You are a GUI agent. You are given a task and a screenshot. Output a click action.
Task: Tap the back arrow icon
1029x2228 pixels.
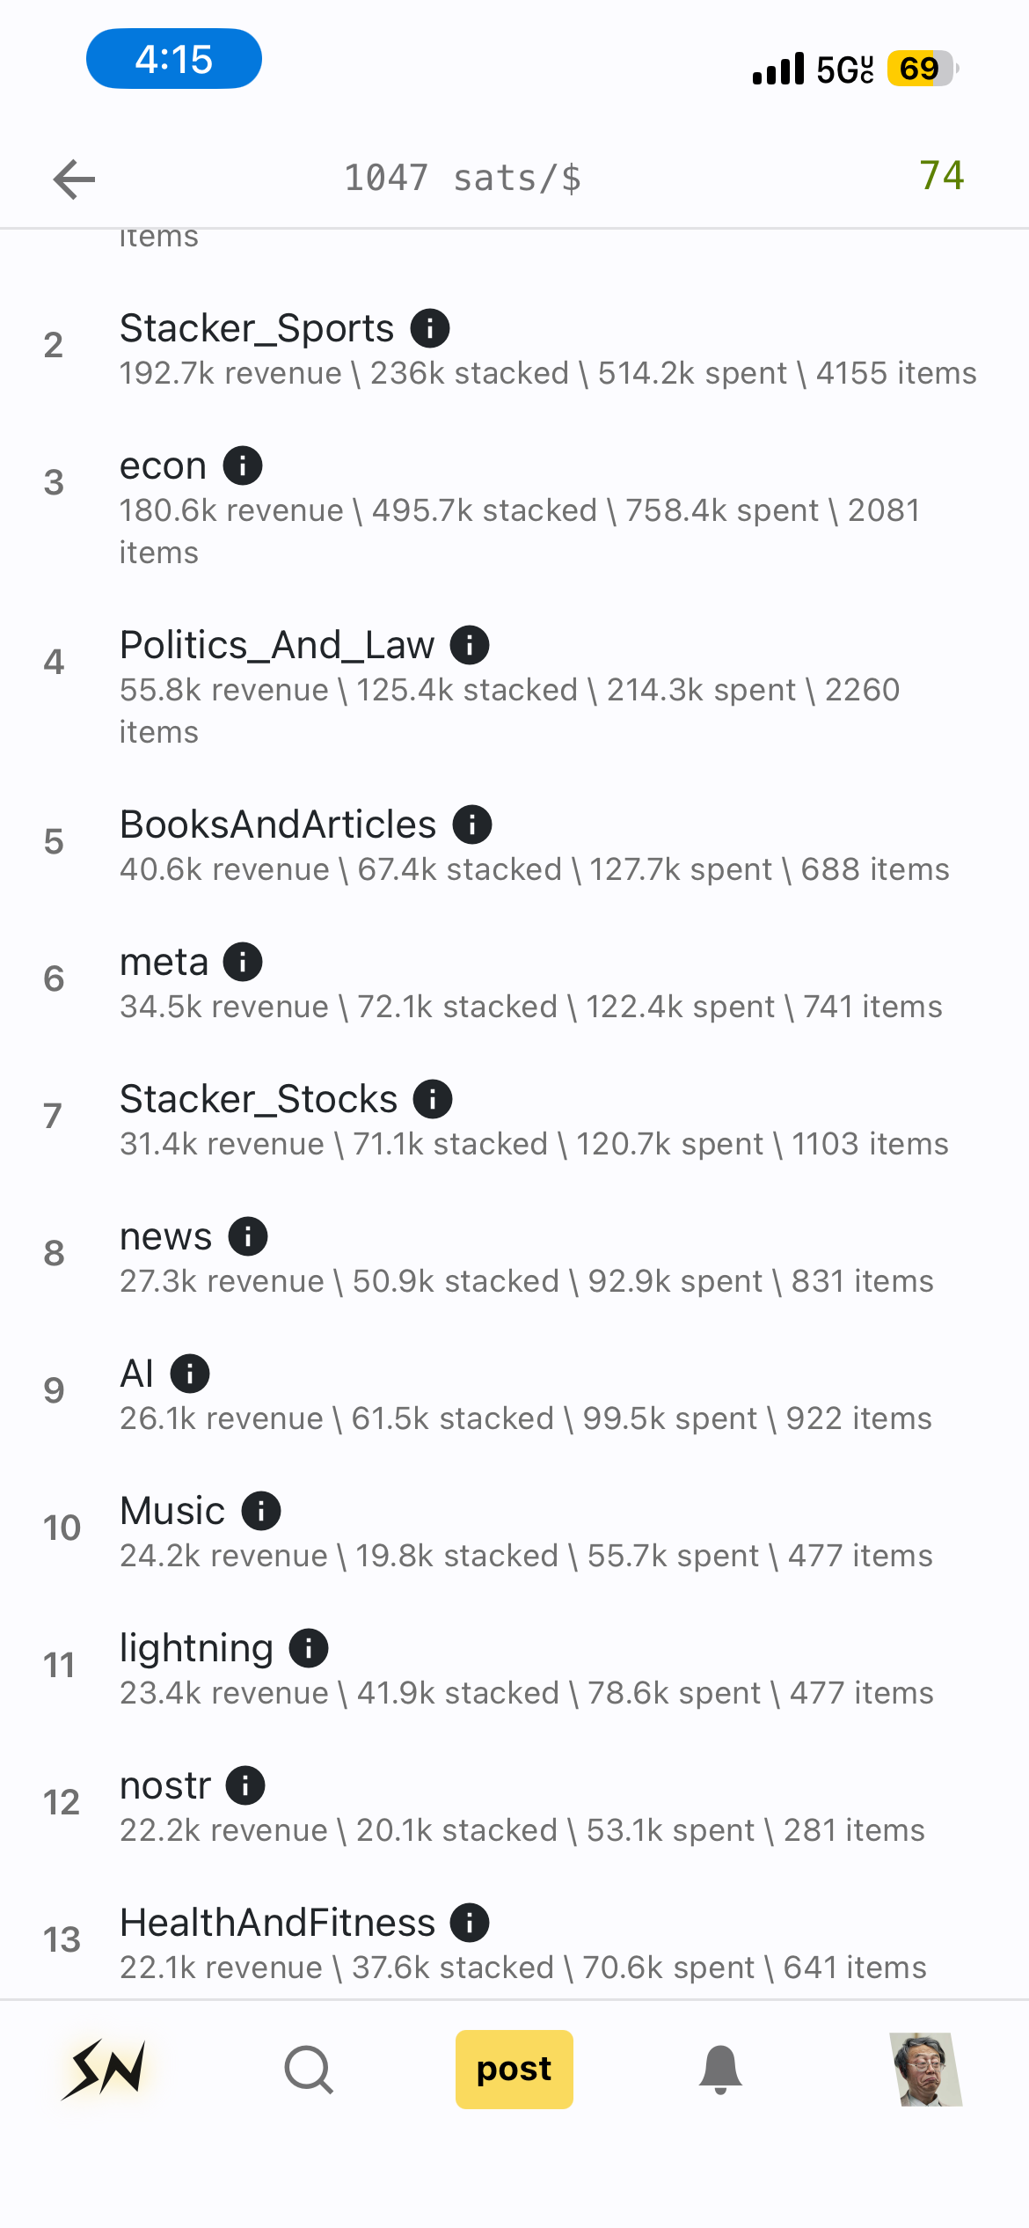(74, 180)
